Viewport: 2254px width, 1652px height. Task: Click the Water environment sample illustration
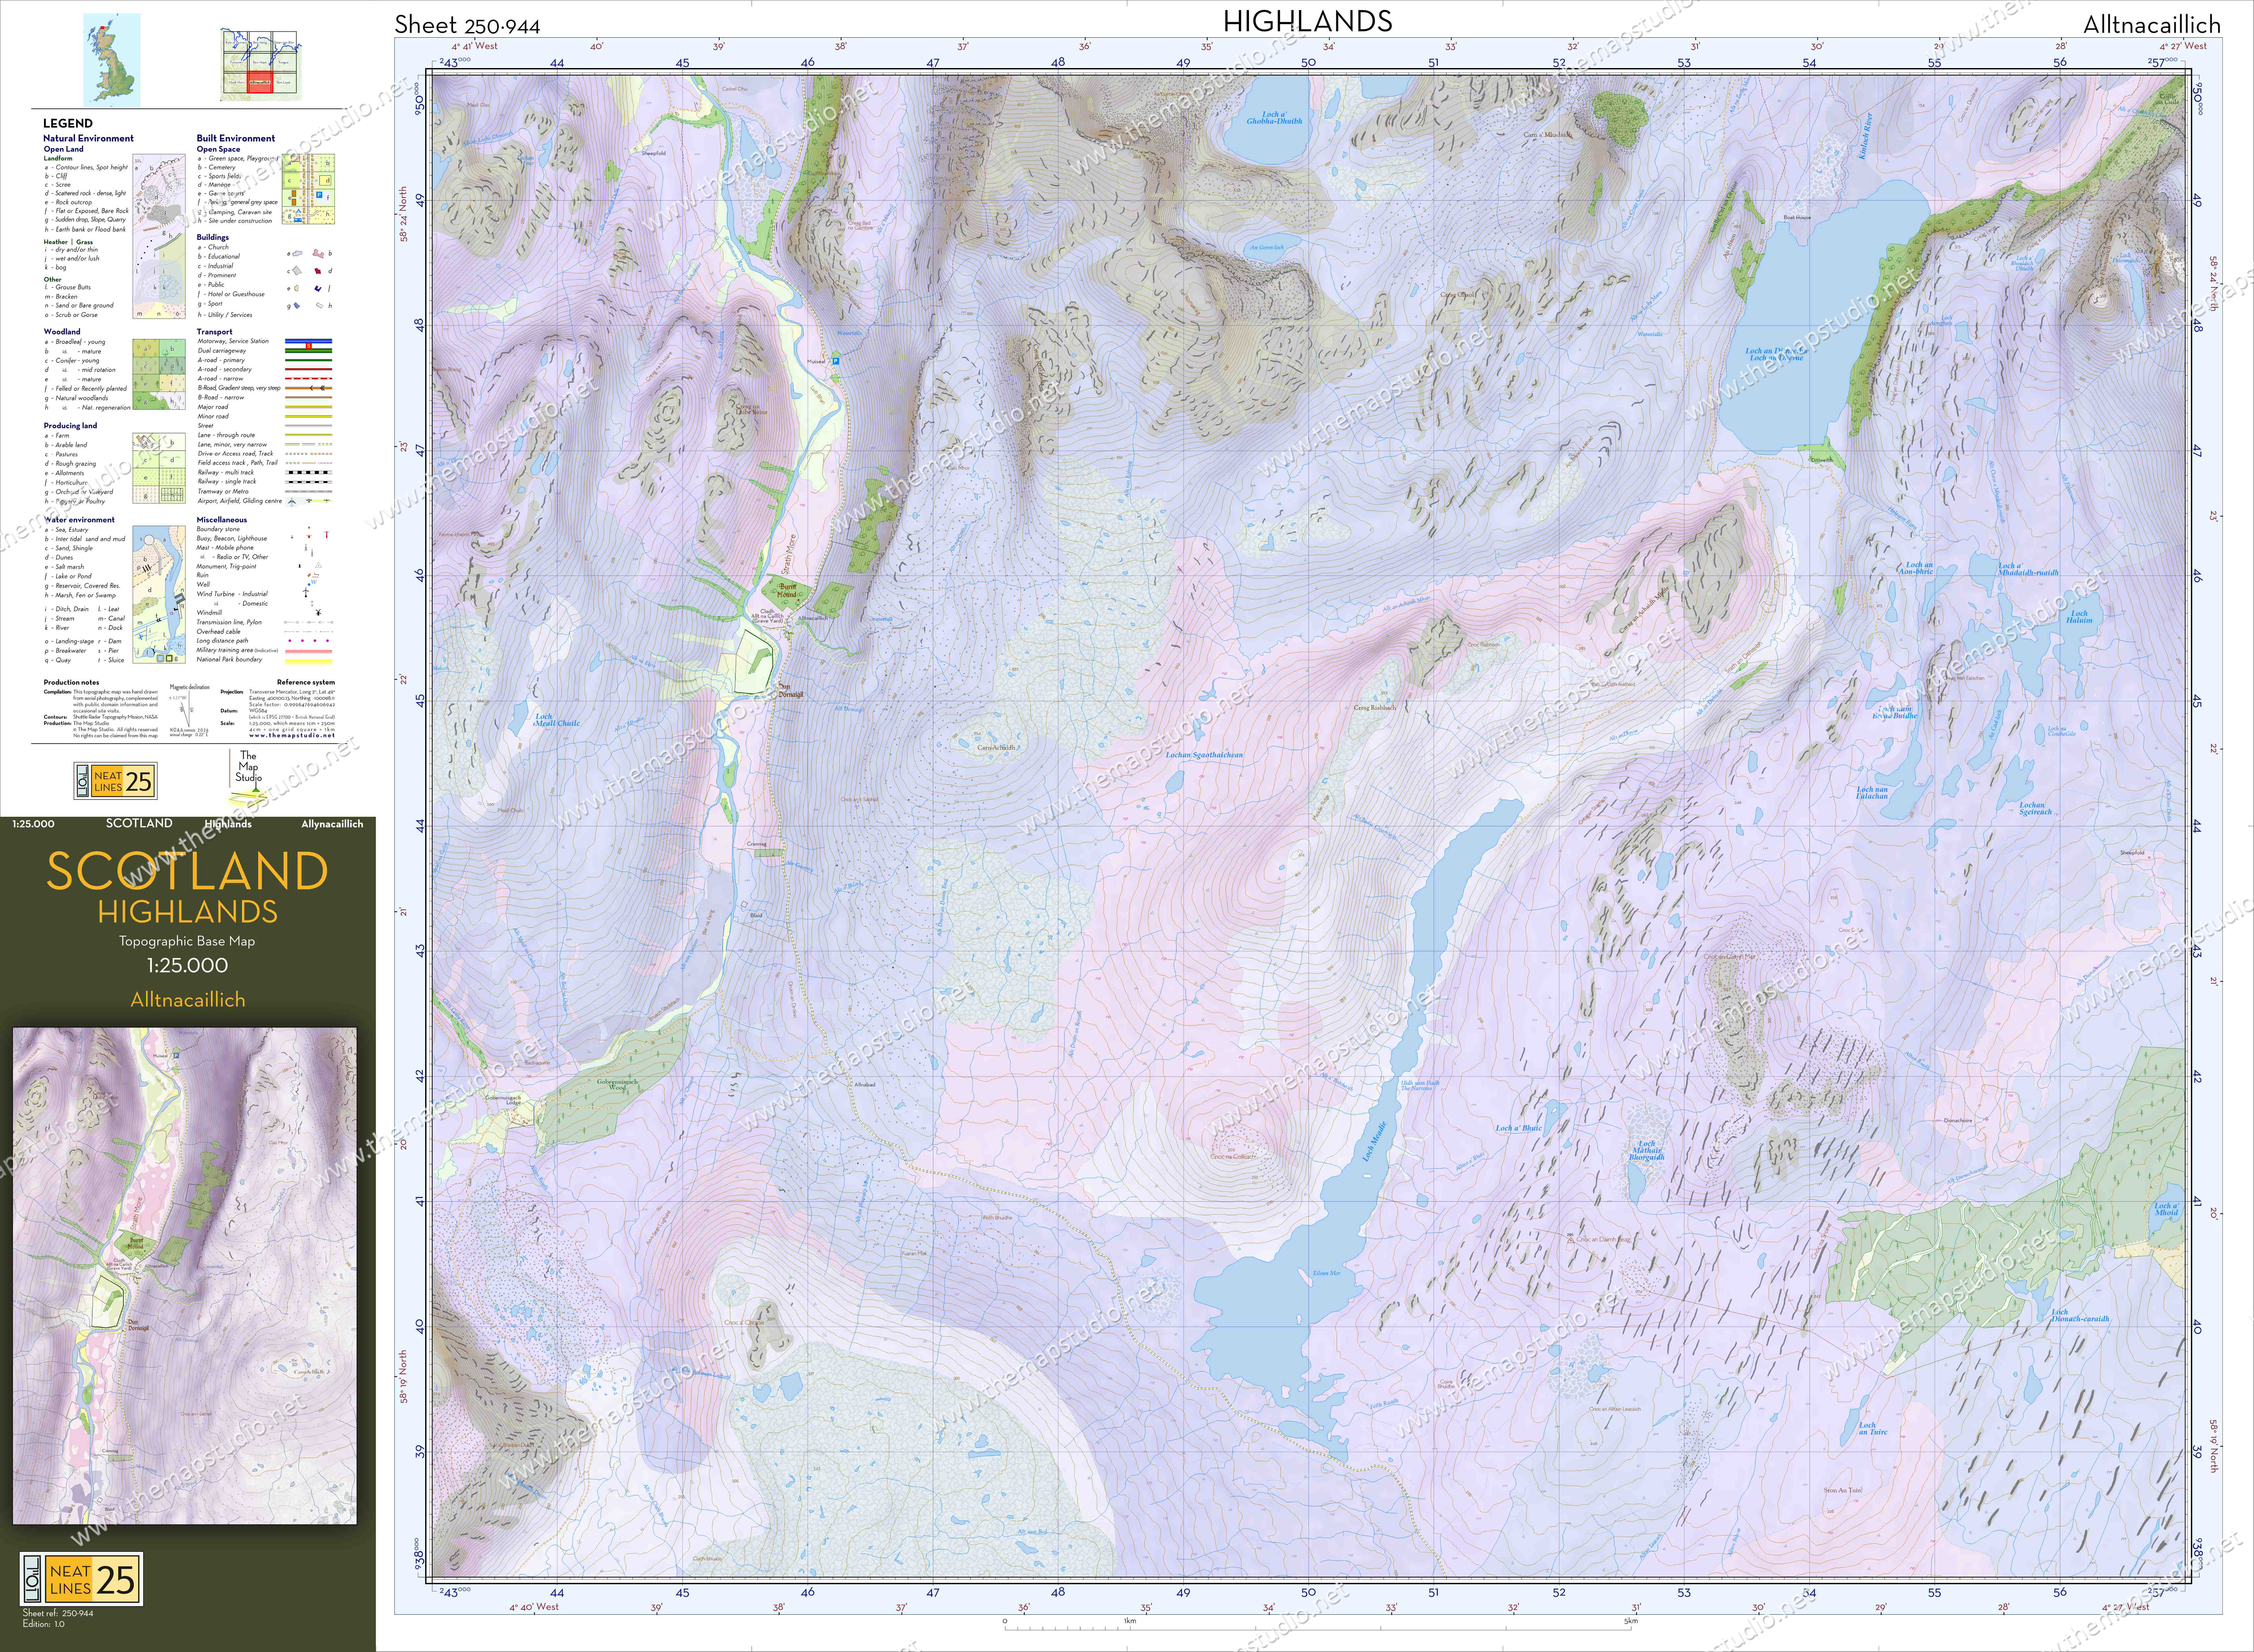point(159,595)
